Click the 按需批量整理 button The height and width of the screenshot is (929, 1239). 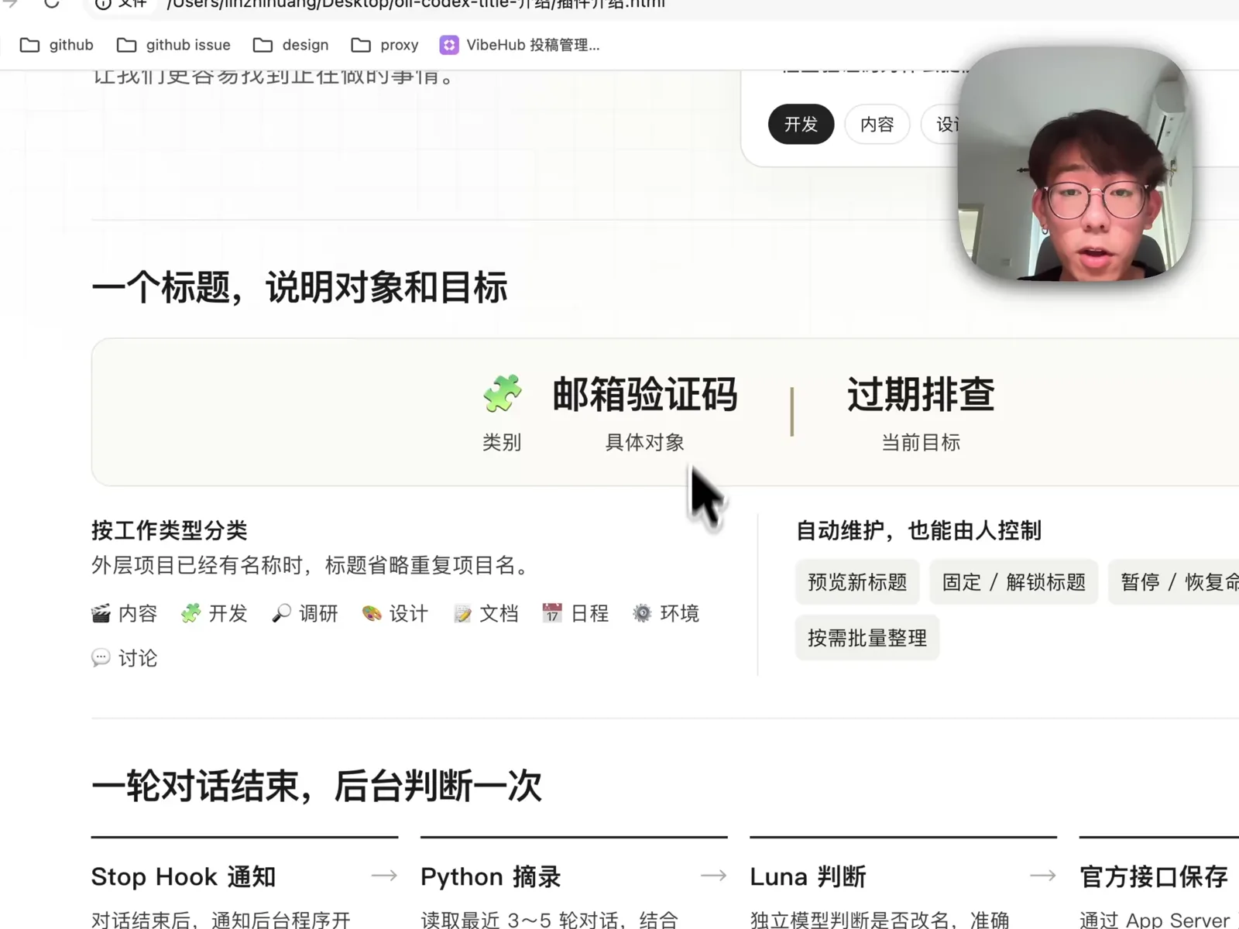(867, 638)
